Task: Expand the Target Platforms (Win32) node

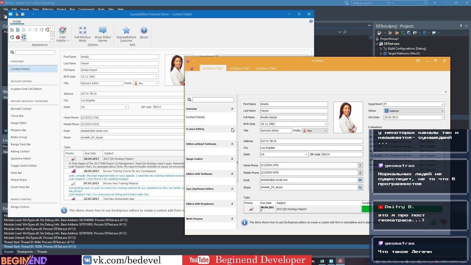Action: coord(381,53)
